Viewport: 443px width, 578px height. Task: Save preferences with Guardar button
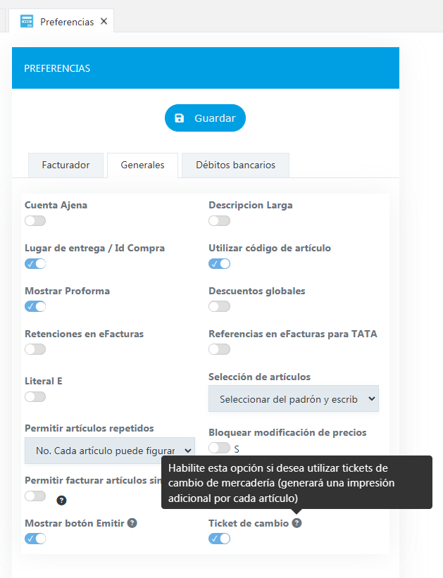pos(205,118)
